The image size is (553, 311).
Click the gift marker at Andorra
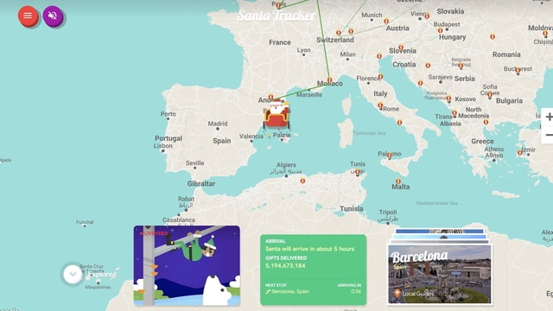coord(270,97)
